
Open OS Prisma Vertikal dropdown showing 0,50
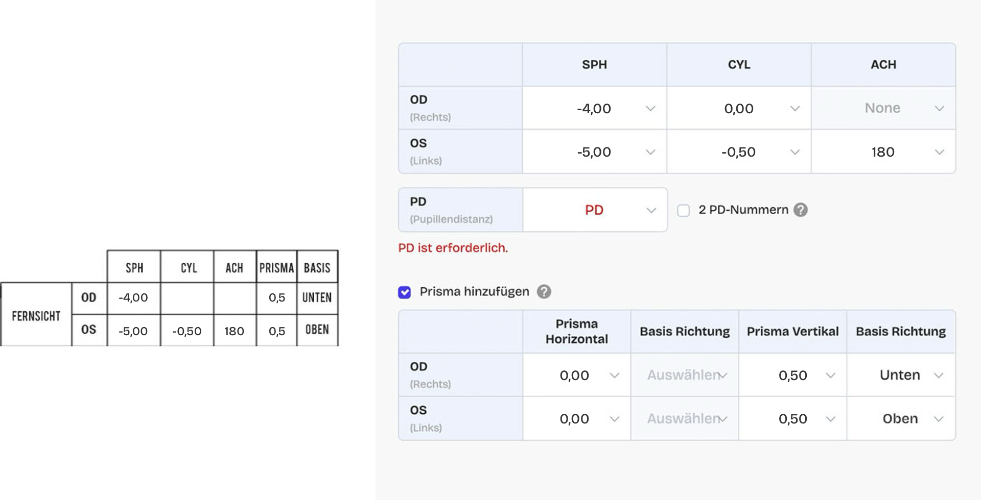coord(793,418)
